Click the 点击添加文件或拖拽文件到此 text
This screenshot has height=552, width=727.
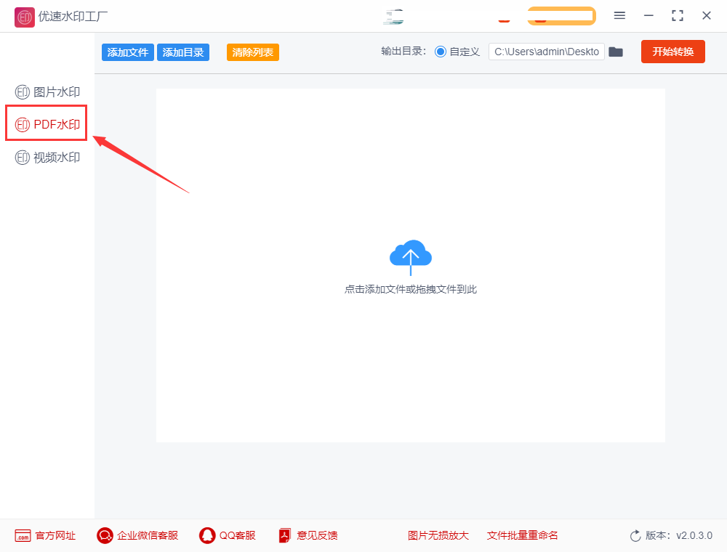click(410, 289)
